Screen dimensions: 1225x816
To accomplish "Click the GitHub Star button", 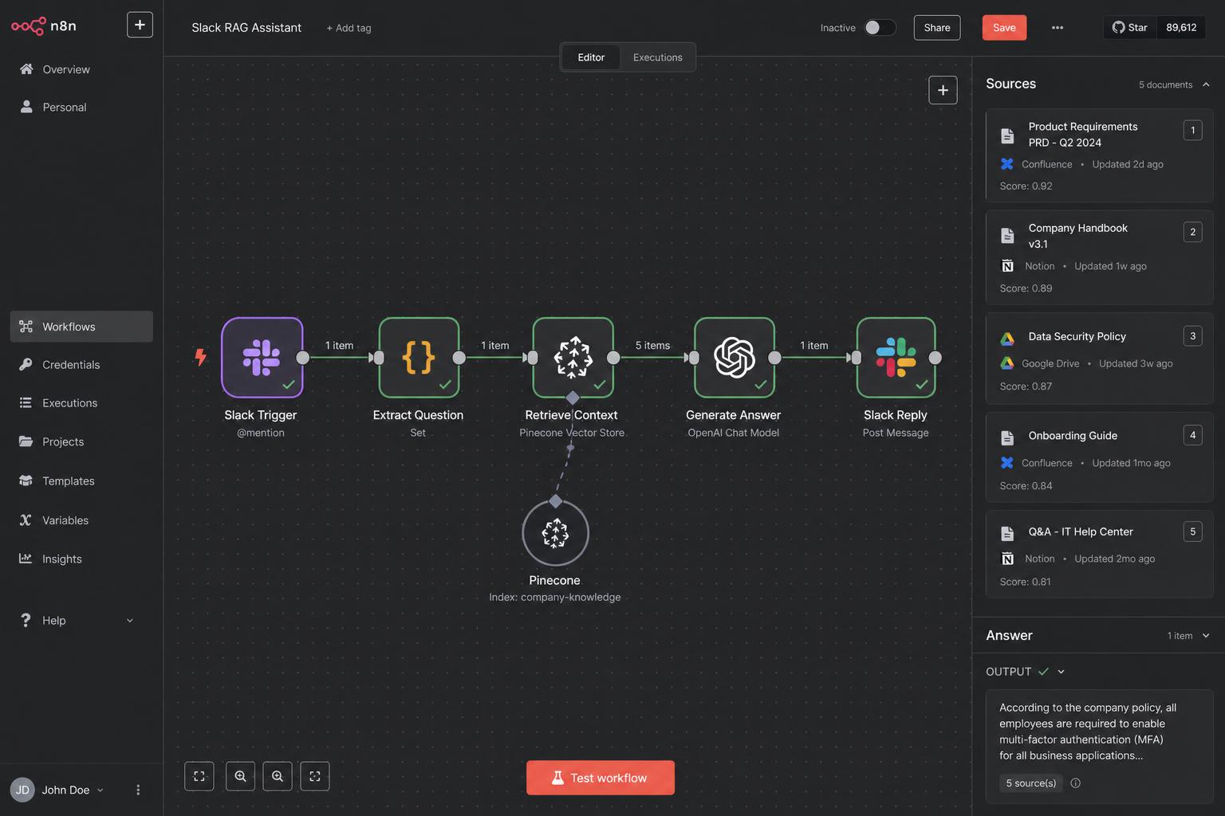I will click(1129, 27).
